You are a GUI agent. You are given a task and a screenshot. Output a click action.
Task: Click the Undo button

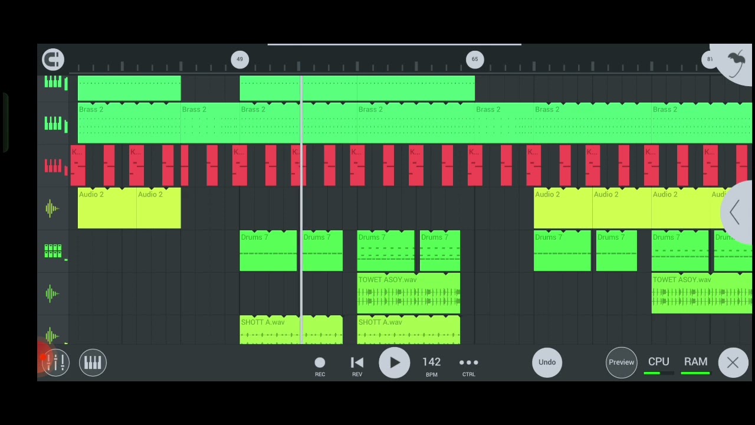(x=547, y=362)
